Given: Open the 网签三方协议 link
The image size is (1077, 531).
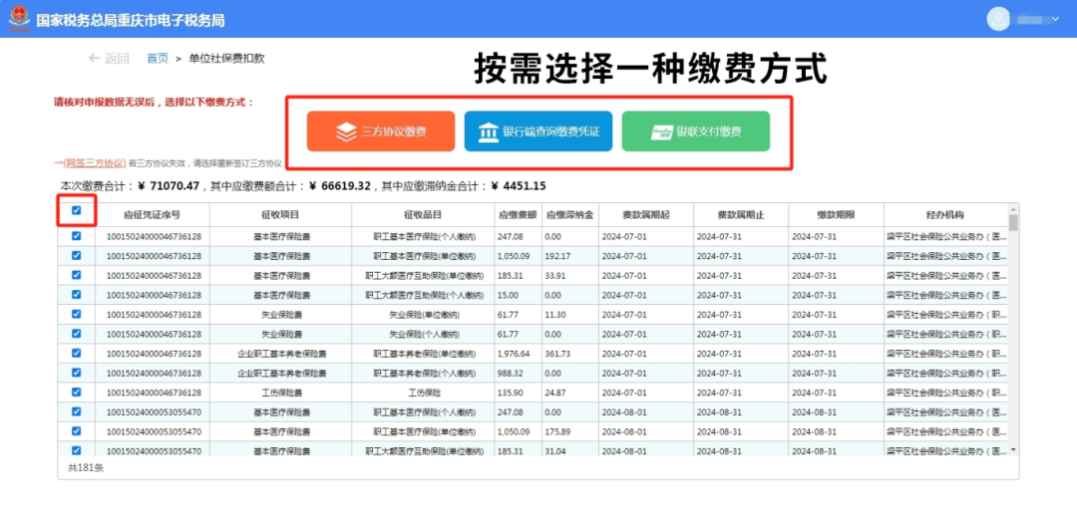Looking at the screenshot, I should (x=95, y=162).
